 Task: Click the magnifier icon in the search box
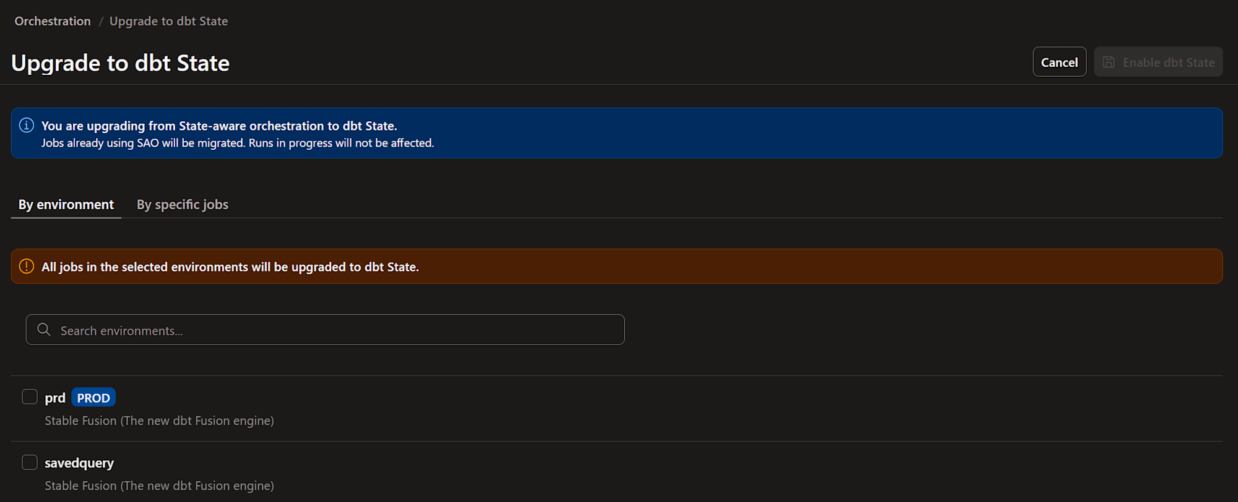[44, 330]
